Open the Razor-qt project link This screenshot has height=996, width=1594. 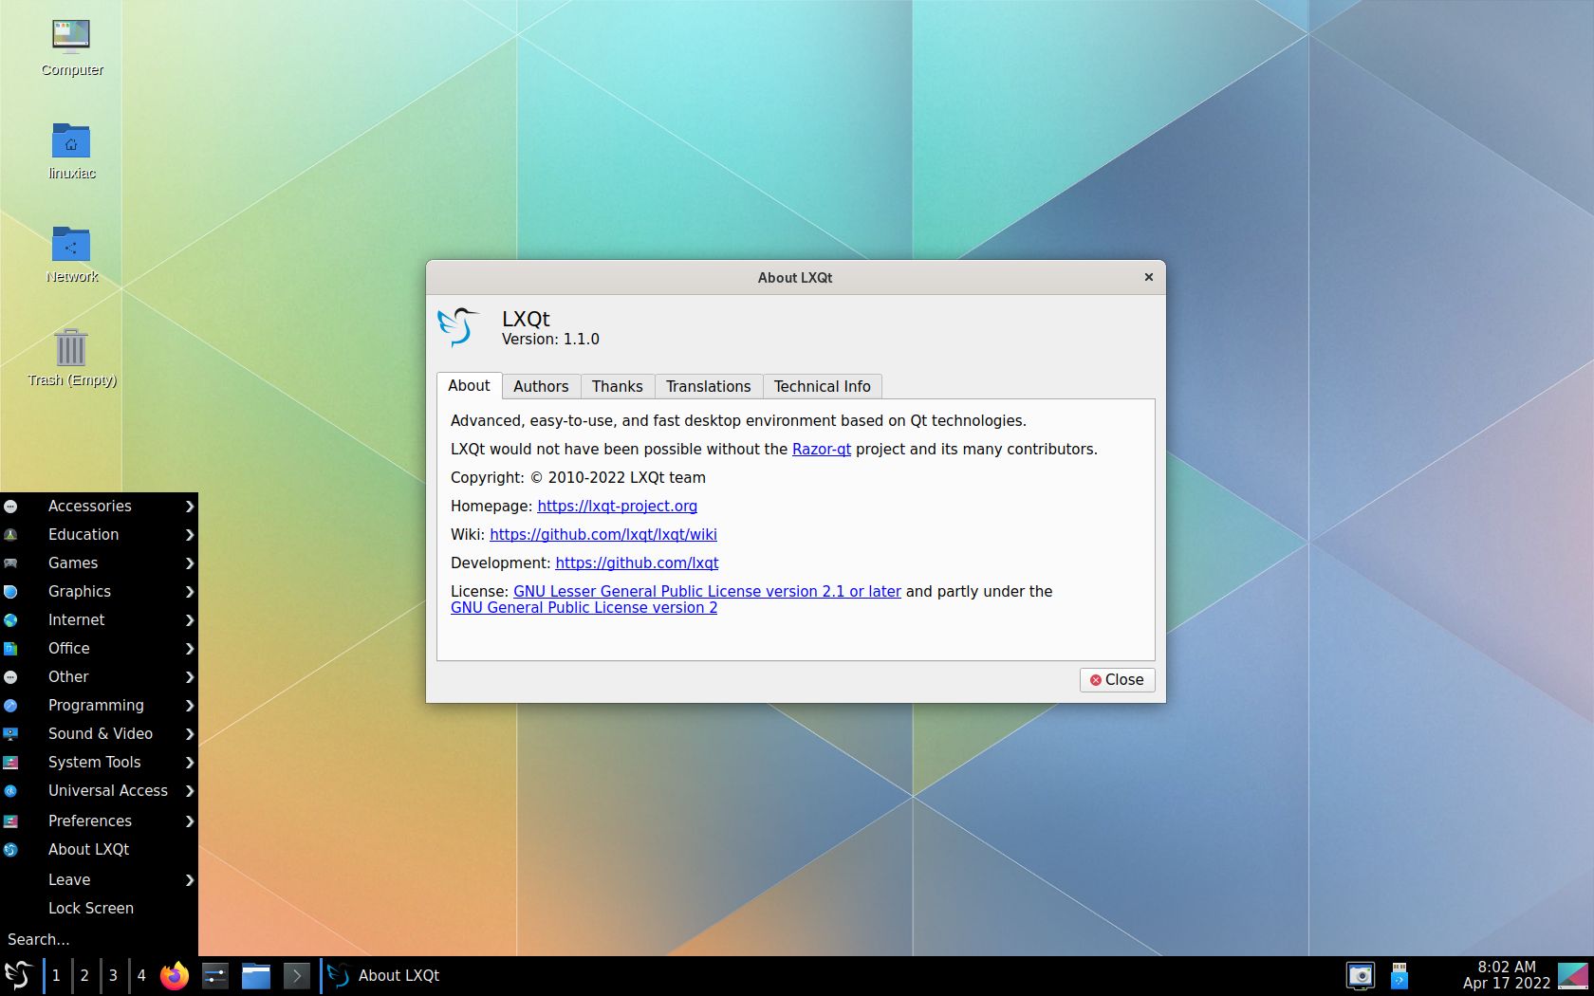[x=822, y=450]
